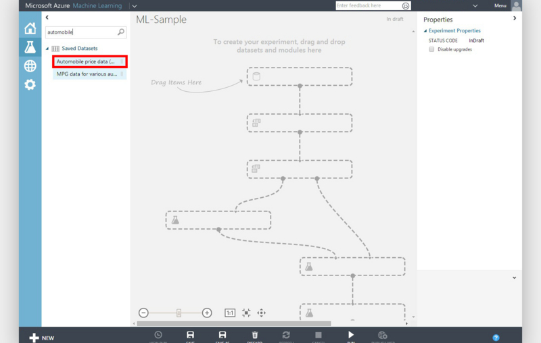Click the NEW button
This screenshot has width=541, height=343.
click(x=41, y=338)
